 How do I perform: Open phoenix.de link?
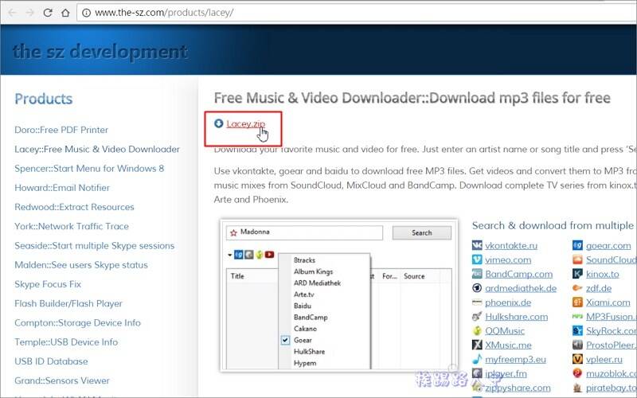pos(508,302)
